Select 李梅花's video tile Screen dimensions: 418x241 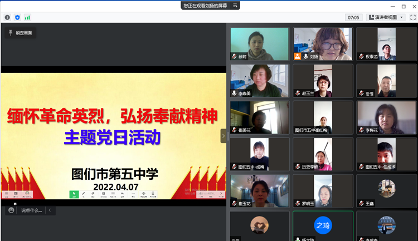387,117
